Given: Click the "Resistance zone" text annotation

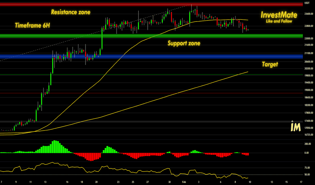Looking at the screenshot, I should (x=71, y=12).
